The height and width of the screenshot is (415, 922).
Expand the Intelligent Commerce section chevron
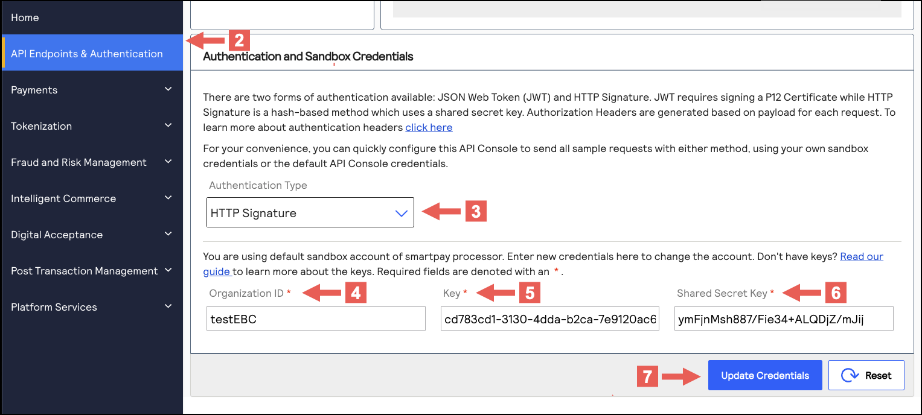coord(168,198)
